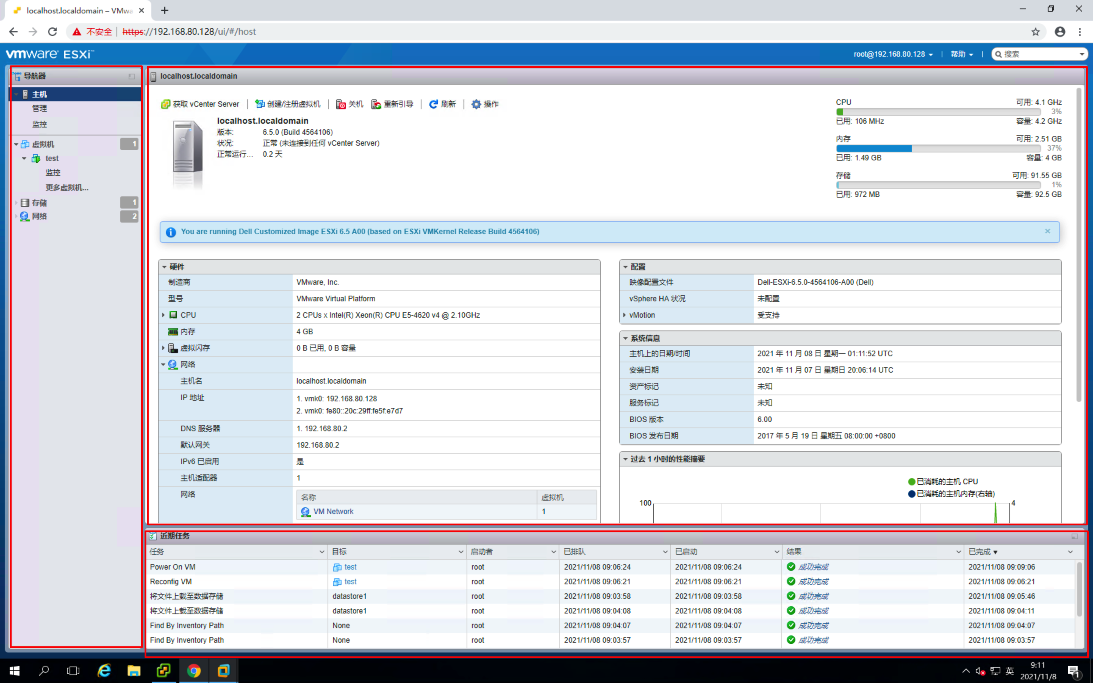Open the VM Network link
The width and height of the screenshot is (1093, 683).
333,511
